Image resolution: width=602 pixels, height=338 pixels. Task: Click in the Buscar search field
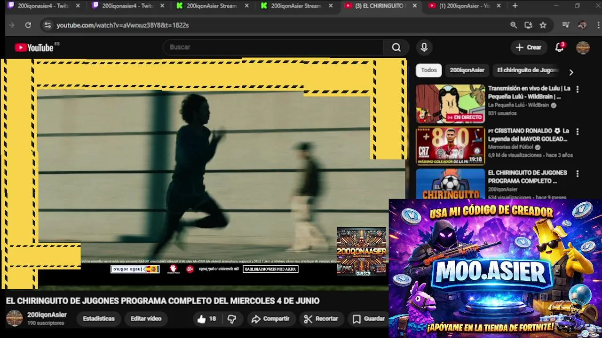click(273, 47)
